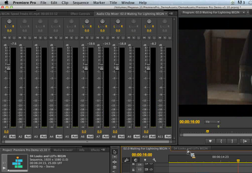The image size is (252, 173).
Task: Click the timeline timecode 00:00:16:00
Action: 142,155
